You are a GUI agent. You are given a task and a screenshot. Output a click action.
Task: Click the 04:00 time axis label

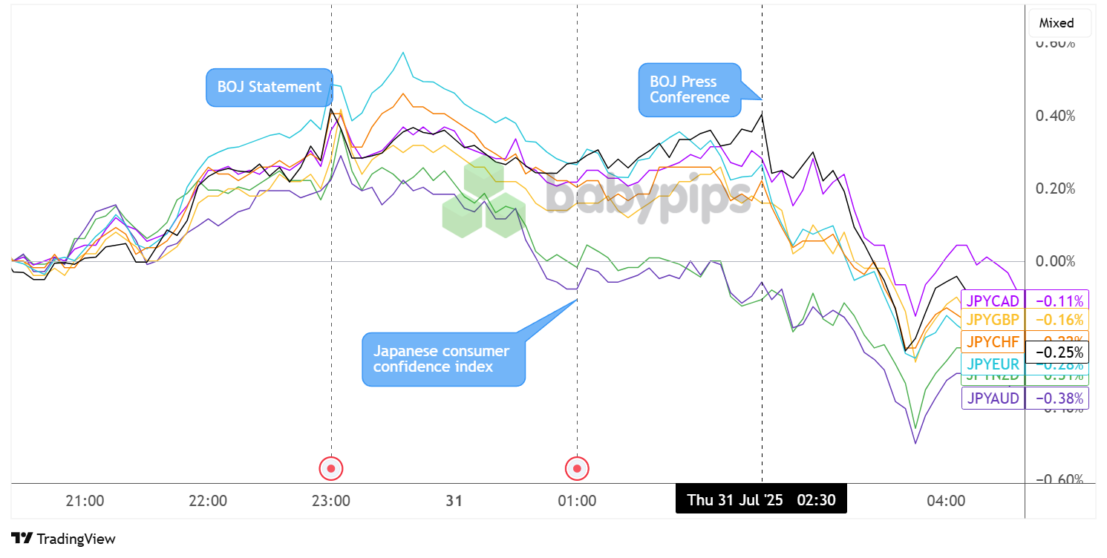(946, 501)
